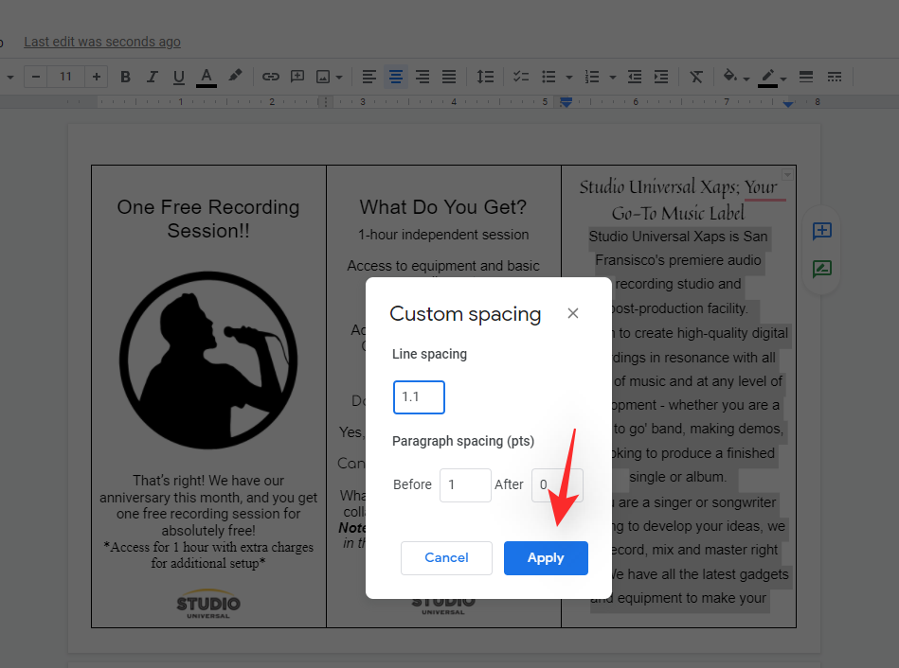Screen dimensions: 899x668
Task: Close the Custom spacing dialog
Action: click(573, 313)
